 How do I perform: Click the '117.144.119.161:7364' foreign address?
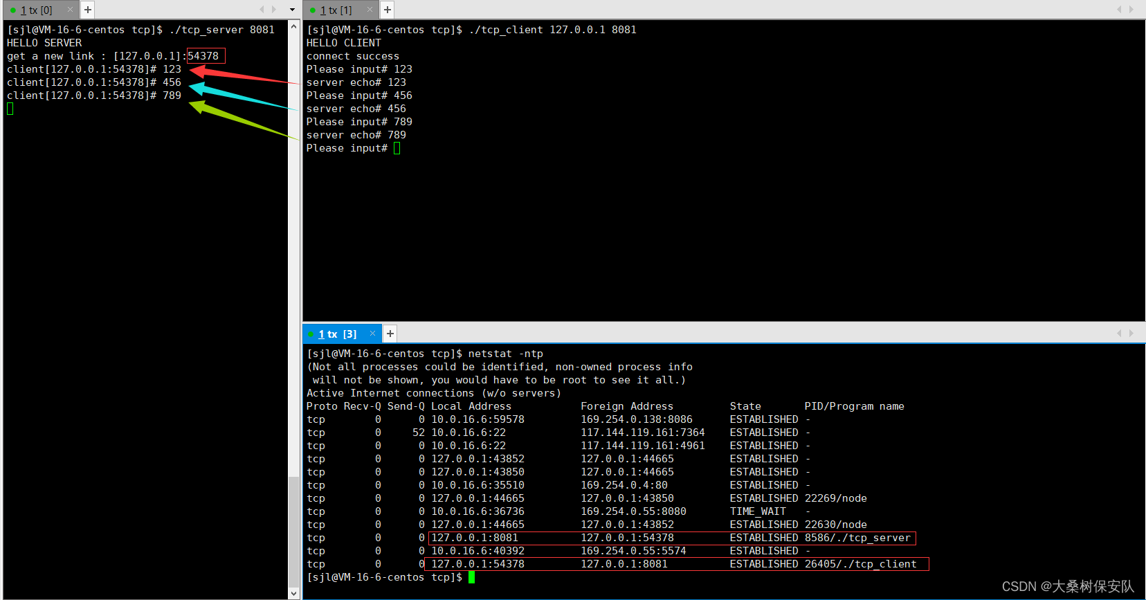(x=643, y=433)
